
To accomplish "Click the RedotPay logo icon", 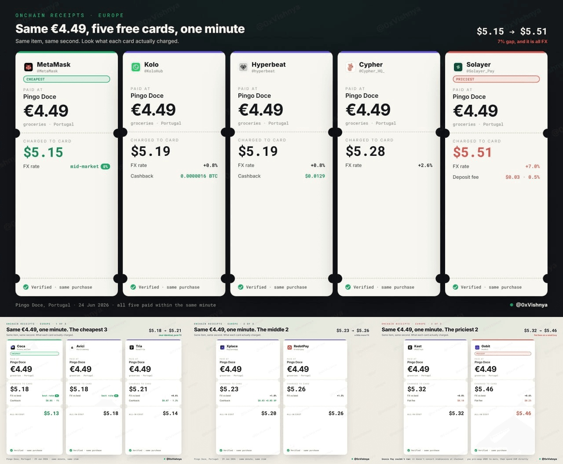I will [x=289, y=347].
